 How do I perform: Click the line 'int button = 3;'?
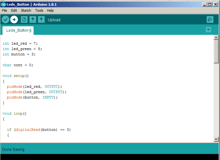click(19, 54)
